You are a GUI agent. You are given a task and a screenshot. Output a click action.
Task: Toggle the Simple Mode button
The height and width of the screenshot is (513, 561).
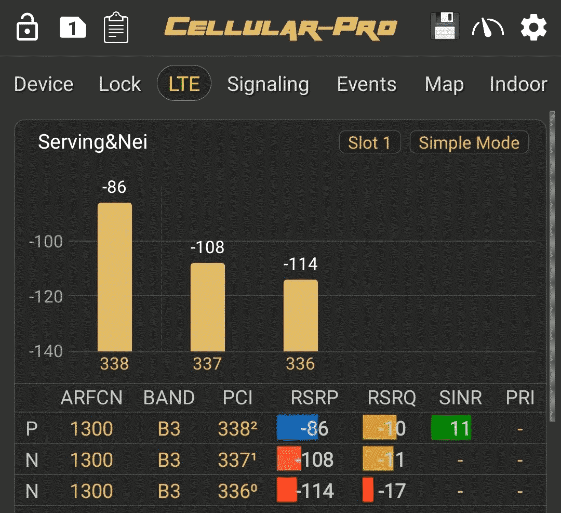tap(469, 142)
